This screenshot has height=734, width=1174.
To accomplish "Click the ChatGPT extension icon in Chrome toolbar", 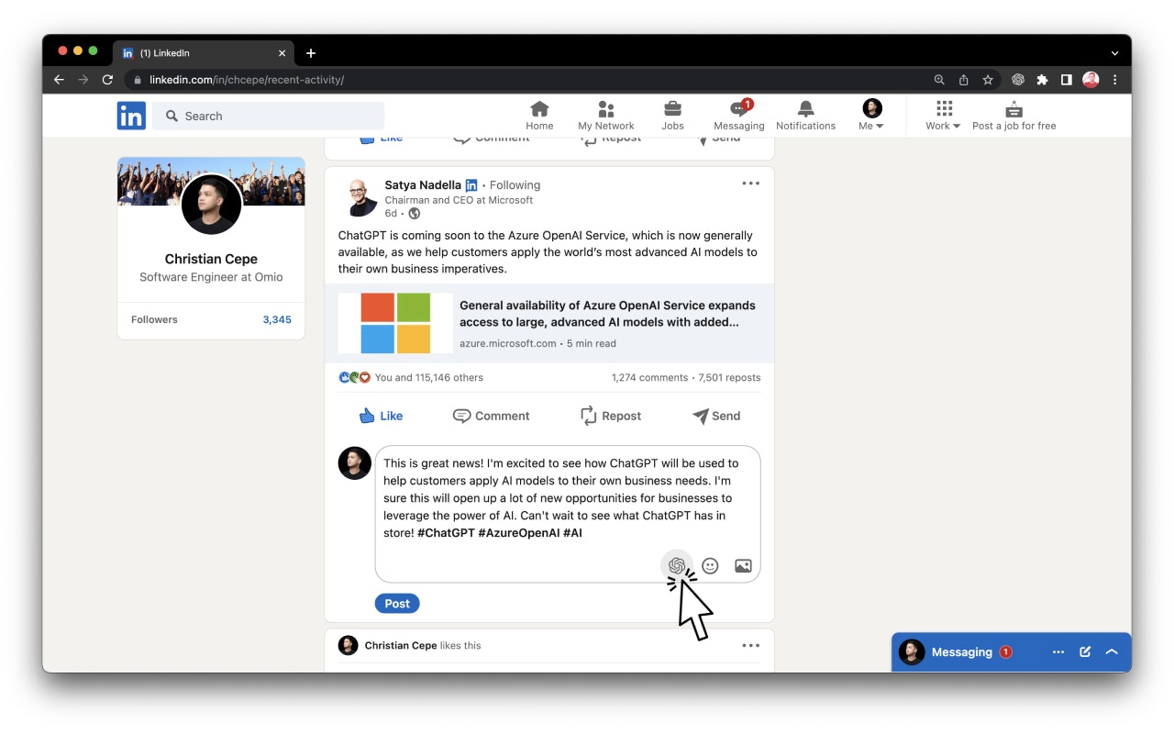I will coord(1018,80).
